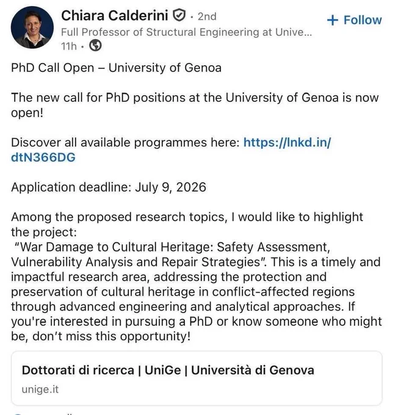The image size is (393, 415).
Task: Open the Full Professor of Structural Engineering headline
Action: tap(187, 32)
